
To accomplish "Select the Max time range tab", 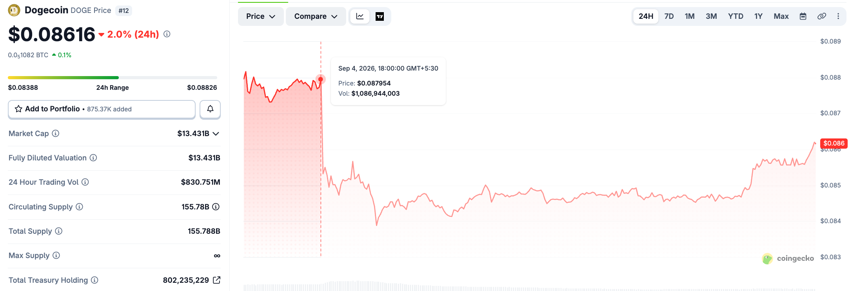I will point(781,16).
